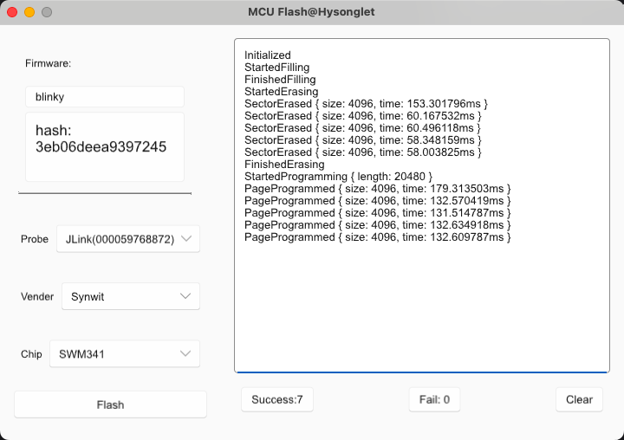Viewport: 624px width, 440px height.
Task: Click the FinishedErasing log entry
Action: point(284,165)
